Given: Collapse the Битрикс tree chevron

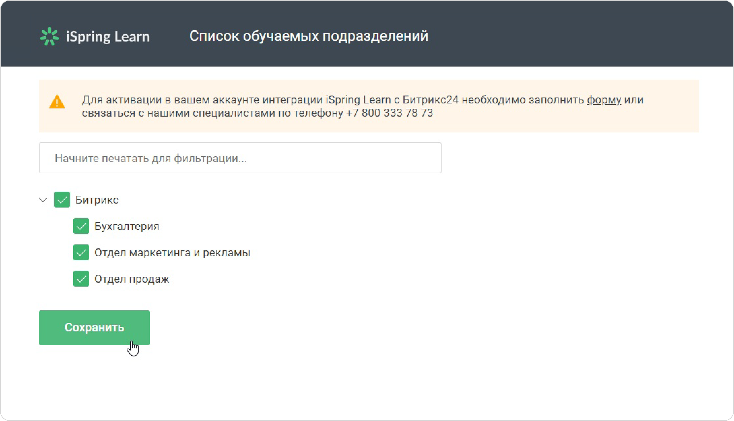Looking at the screenshot, I should click(43, 200).
